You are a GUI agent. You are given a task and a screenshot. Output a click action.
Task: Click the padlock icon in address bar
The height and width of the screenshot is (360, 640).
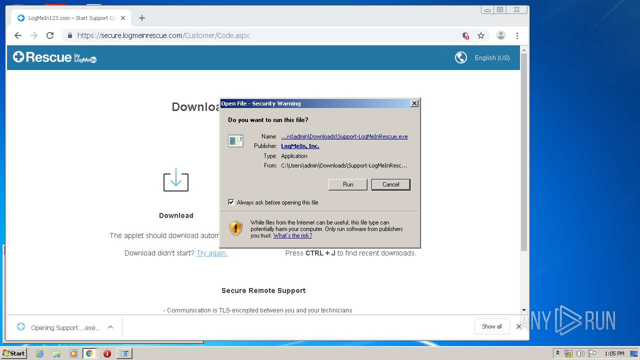click(x=69, y=35)
